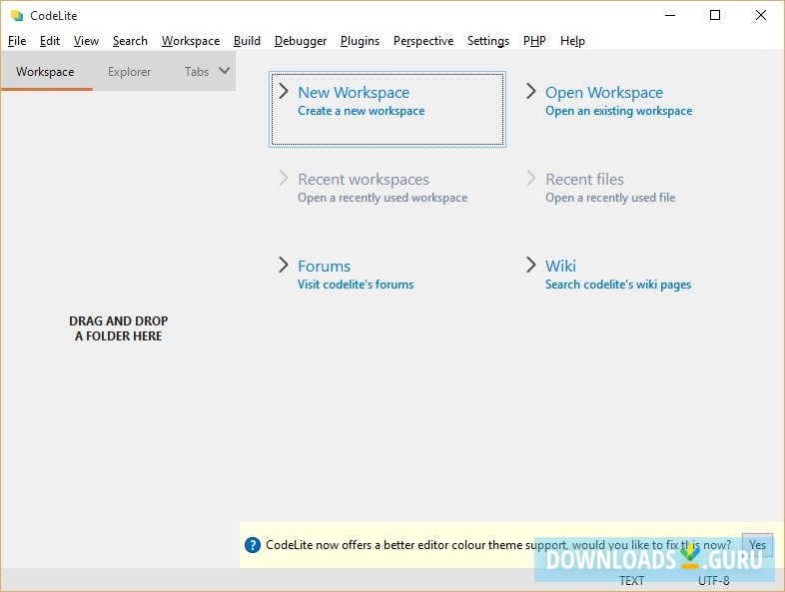Switch to the Tabs side tab

pos(196,72)
